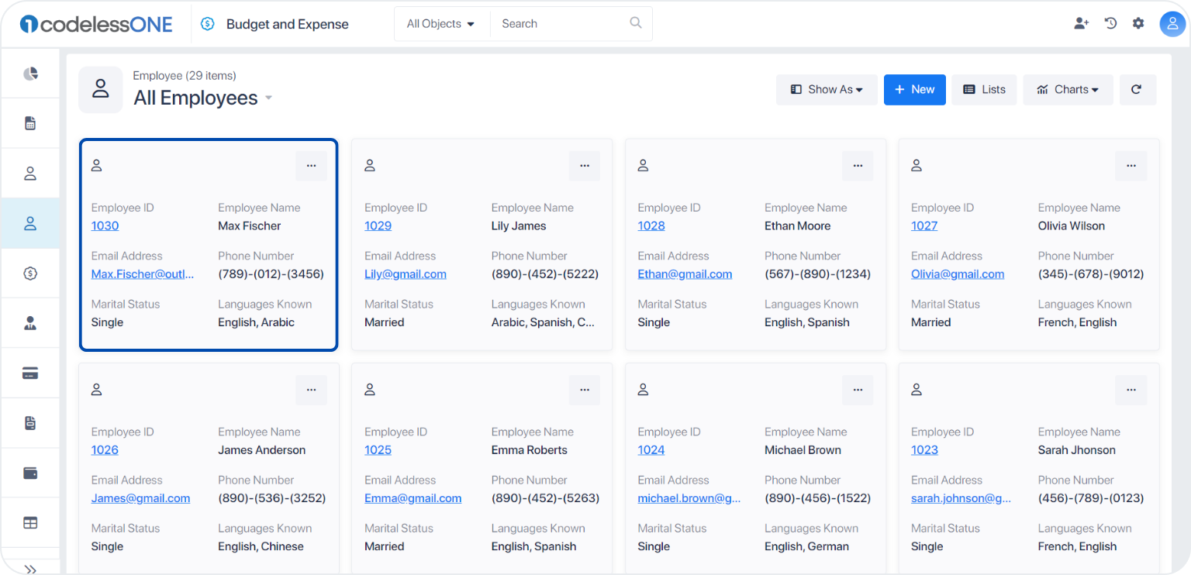Screen dimensions: 1191x575
Task: Click the Budget and Expense dollar app icon
Action: 207,24
